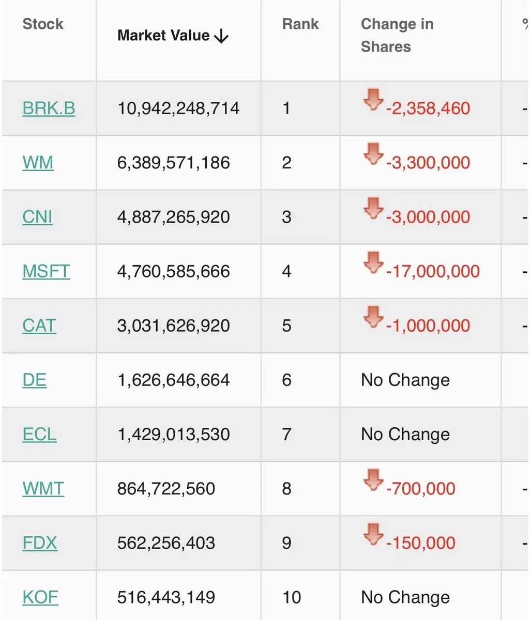531x620 pixels.
Task: Open the MSFT stock link
Action: pos(46,271)
